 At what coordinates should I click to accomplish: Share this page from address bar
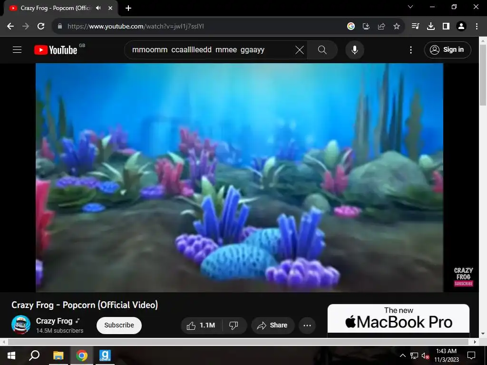[x=381, y=27]
